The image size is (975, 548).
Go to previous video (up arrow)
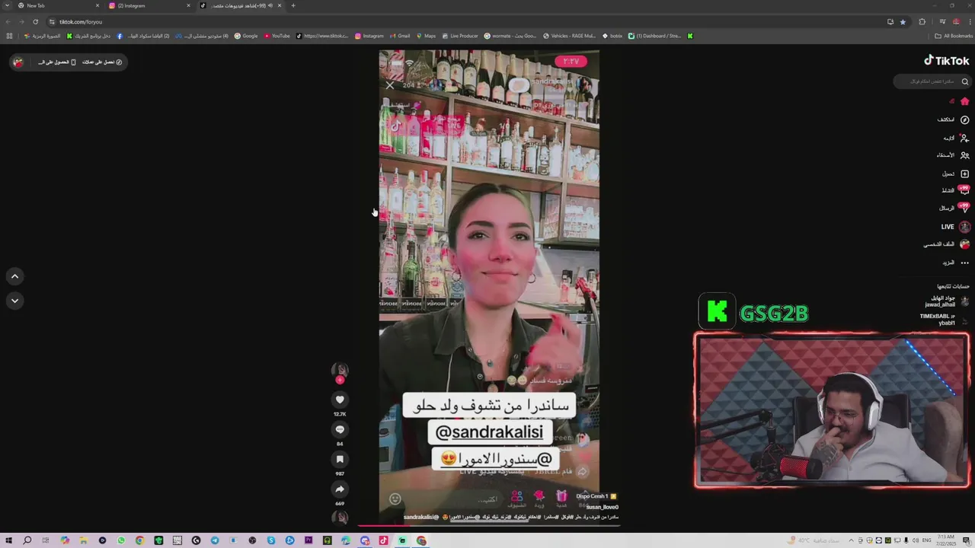[x=14, y=276]
